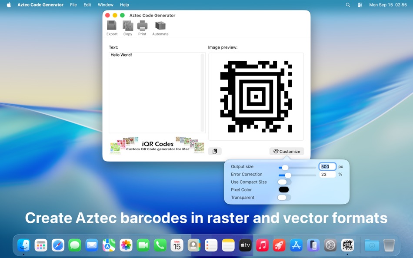The height and width of the screenshot is (258, 413).
Task: Open the Downloads folder in Dock
Action: (x=372, y=245)
